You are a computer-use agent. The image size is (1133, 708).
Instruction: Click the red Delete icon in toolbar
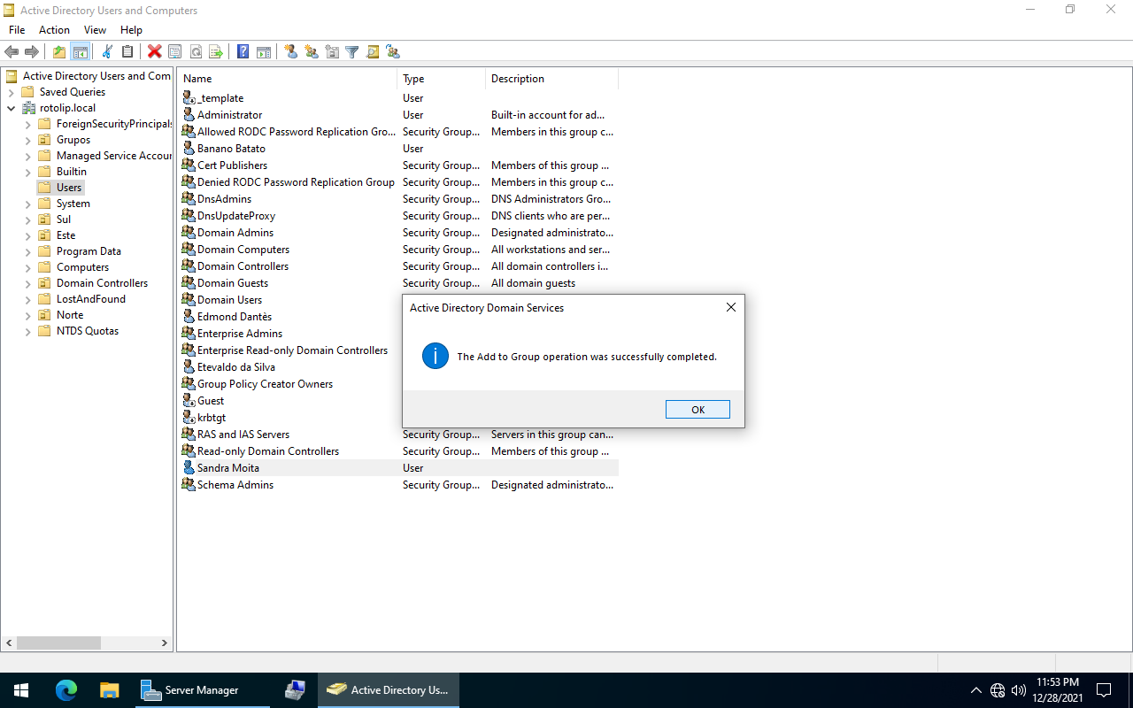coord(154,52)
